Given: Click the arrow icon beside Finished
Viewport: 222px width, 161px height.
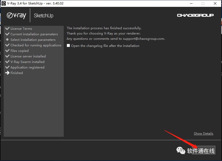Looking at the screenshot, I should [x=7, y=73].
